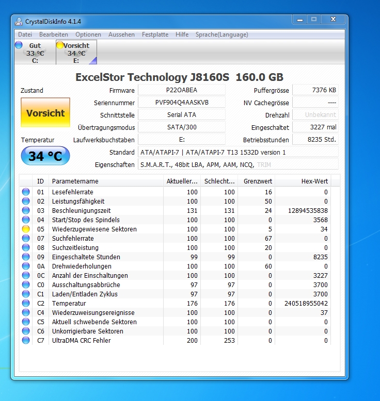Open the Bearbeiten menu
This screenshot has height=401, width=380.
click(54, 35)
